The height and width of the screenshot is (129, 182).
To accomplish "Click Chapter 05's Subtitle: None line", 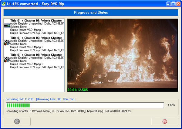I will click(19, 61).
